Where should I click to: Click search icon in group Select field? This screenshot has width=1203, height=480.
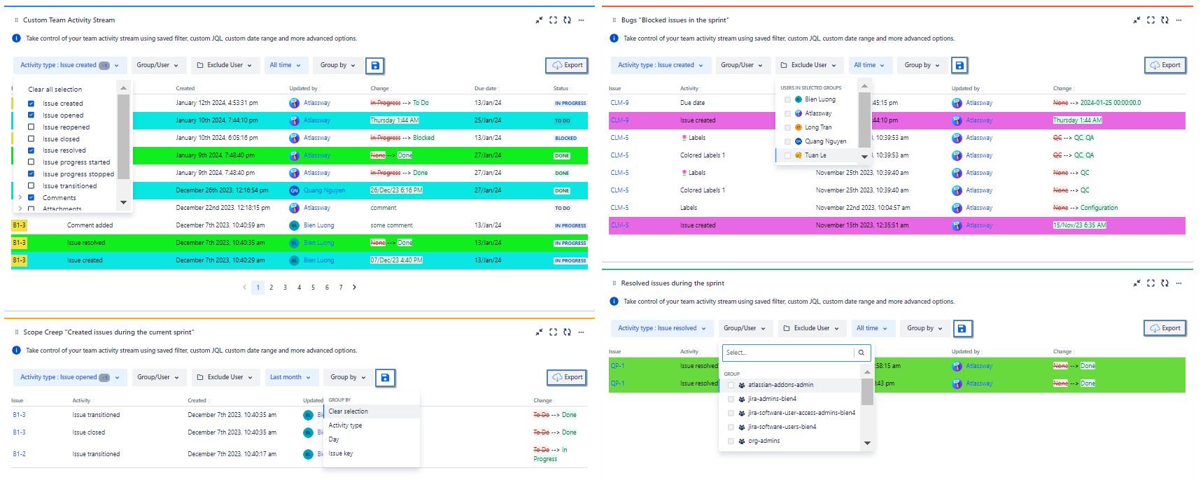coord(861,353)
